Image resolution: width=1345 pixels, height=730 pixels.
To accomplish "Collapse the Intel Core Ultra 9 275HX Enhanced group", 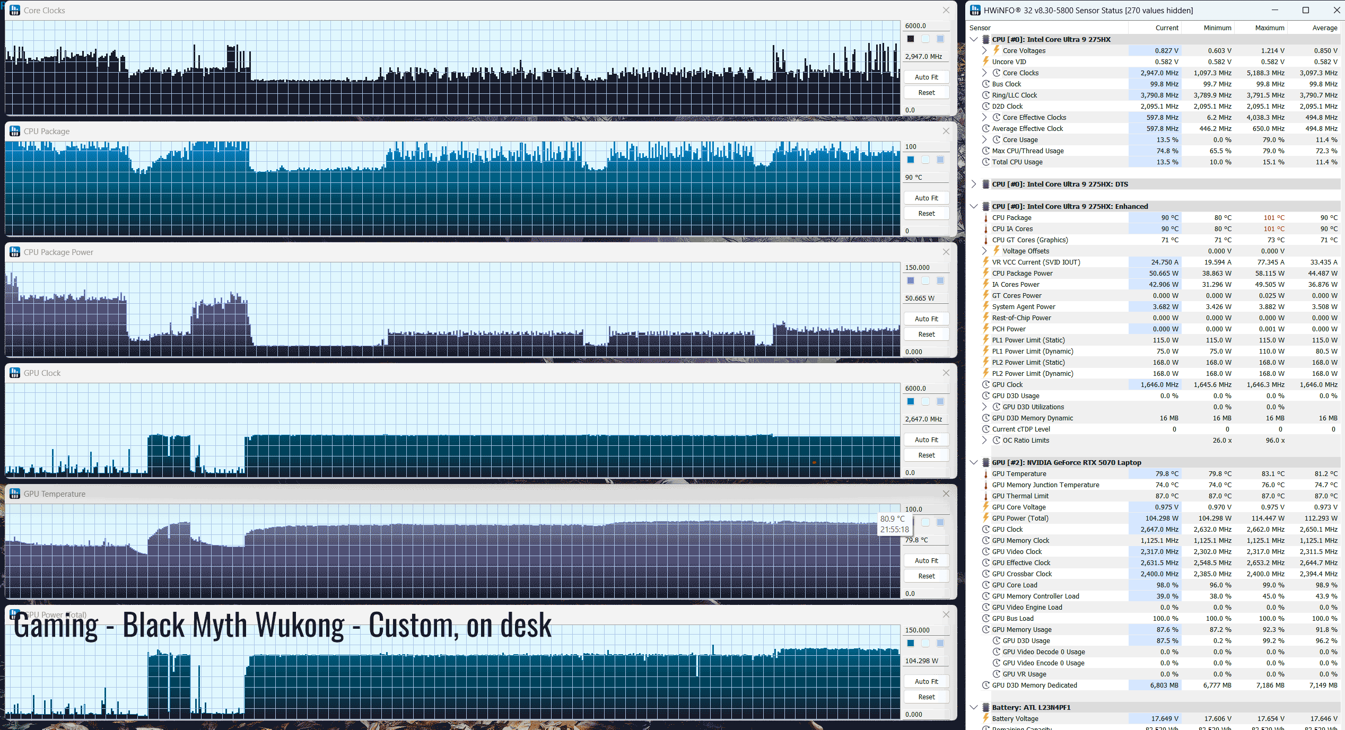I will (x=974, y=206).
